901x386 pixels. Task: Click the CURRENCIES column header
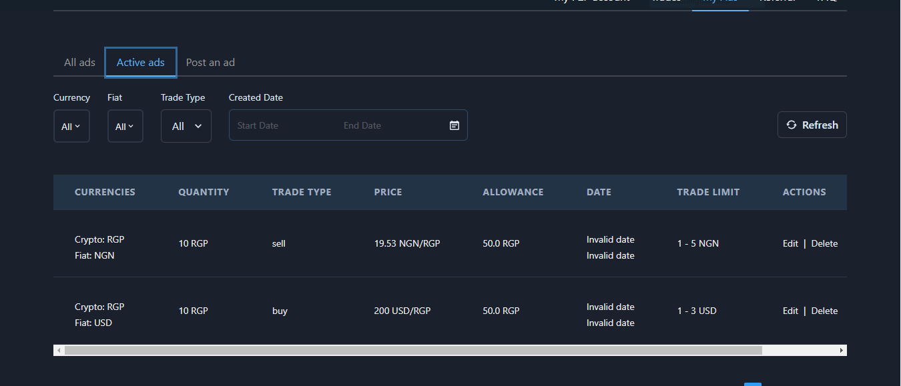point(105,192)
